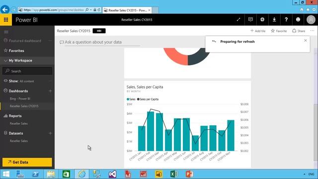Open browser favorites star icon
This screenshot has height=179, width=318.
[x=308, y=9]
